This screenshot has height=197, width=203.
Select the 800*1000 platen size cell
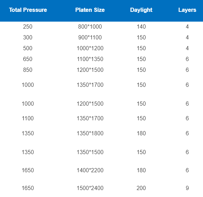coord(90,27)
